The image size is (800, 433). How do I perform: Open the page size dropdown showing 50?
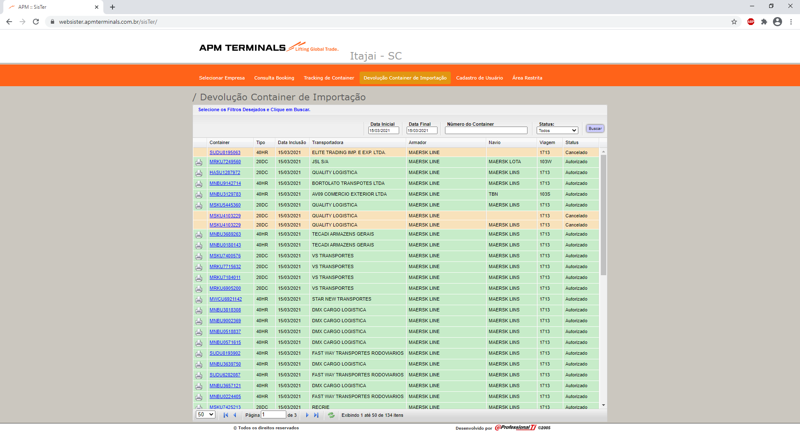point(205,415)
